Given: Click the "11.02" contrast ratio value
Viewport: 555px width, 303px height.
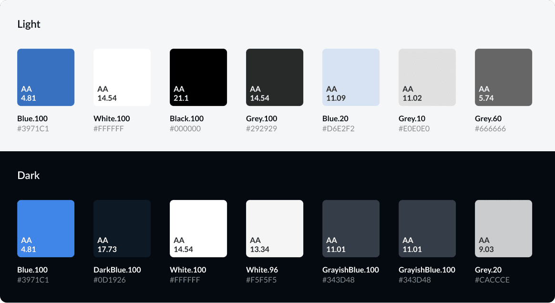Looking at the screenshot, I should pyautogui.click(x=412, y=98).
